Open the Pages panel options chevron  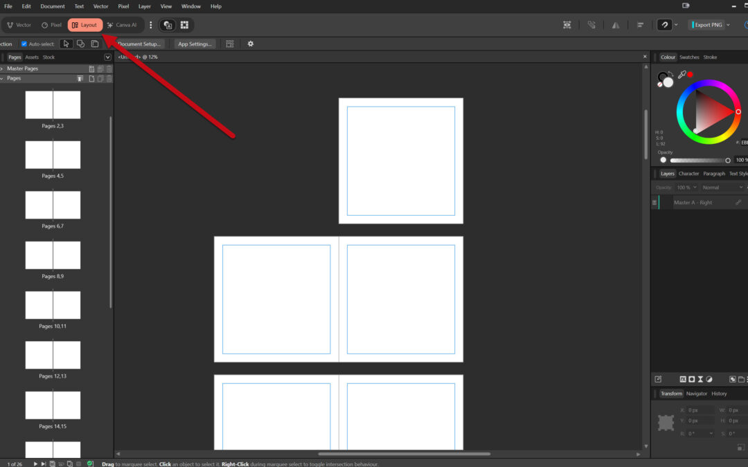(107, 57)
